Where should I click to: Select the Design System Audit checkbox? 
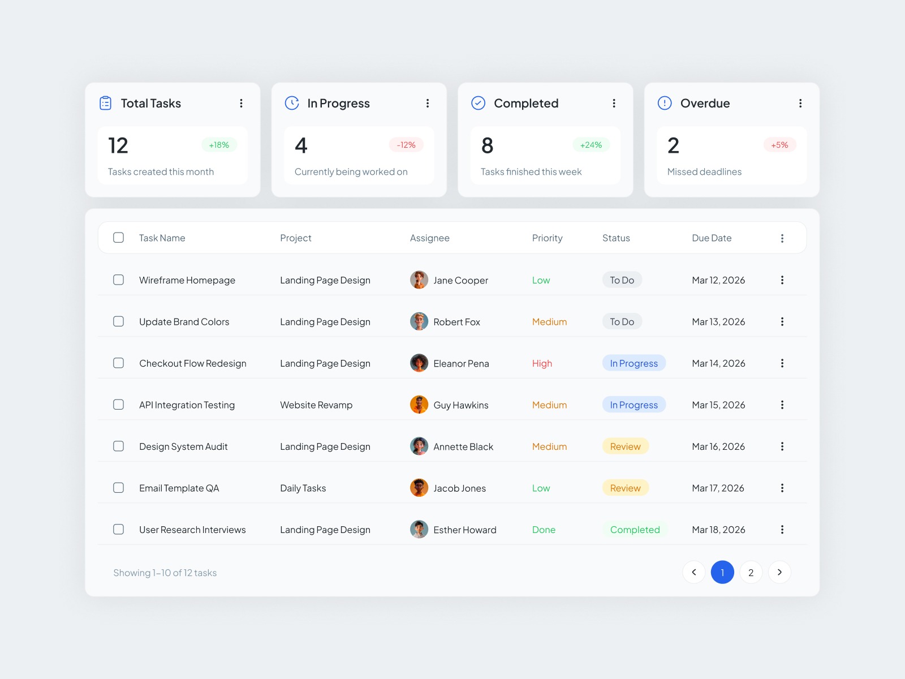pyautogui.click(x=118, y=446)
